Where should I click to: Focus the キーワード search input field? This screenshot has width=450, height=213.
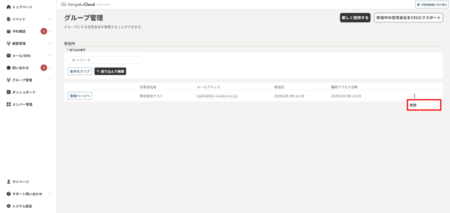click(105, 60)
